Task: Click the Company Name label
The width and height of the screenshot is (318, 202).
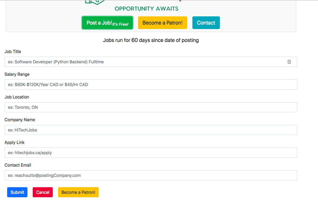Action: pyautogui.click(x=20, y=120)
